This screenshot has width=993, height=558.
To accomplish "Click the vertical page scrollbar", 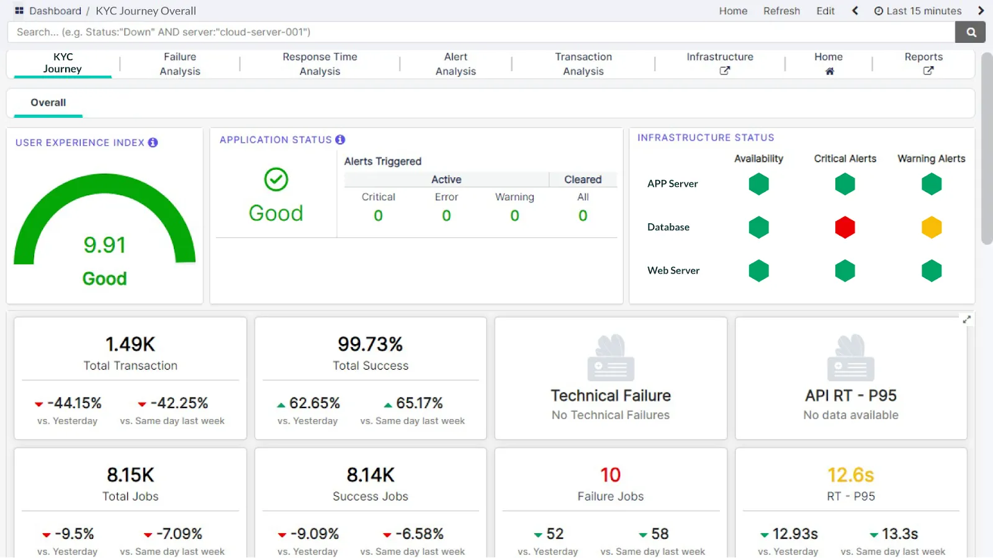I will click(987, 149).
